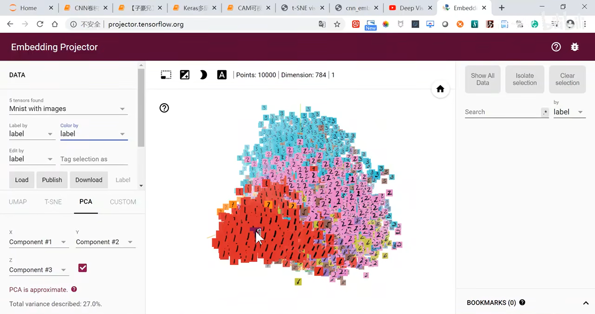The image size is (595, 314).
Task: Click the data panel scrollbar thumb
Action: pos(141,107)
